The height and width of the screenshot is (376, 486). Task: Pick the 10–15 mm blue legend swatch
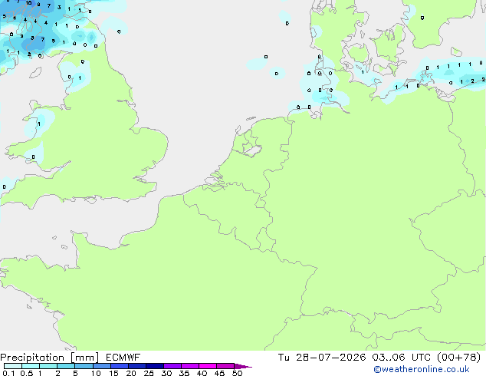(x=102, y=366)
